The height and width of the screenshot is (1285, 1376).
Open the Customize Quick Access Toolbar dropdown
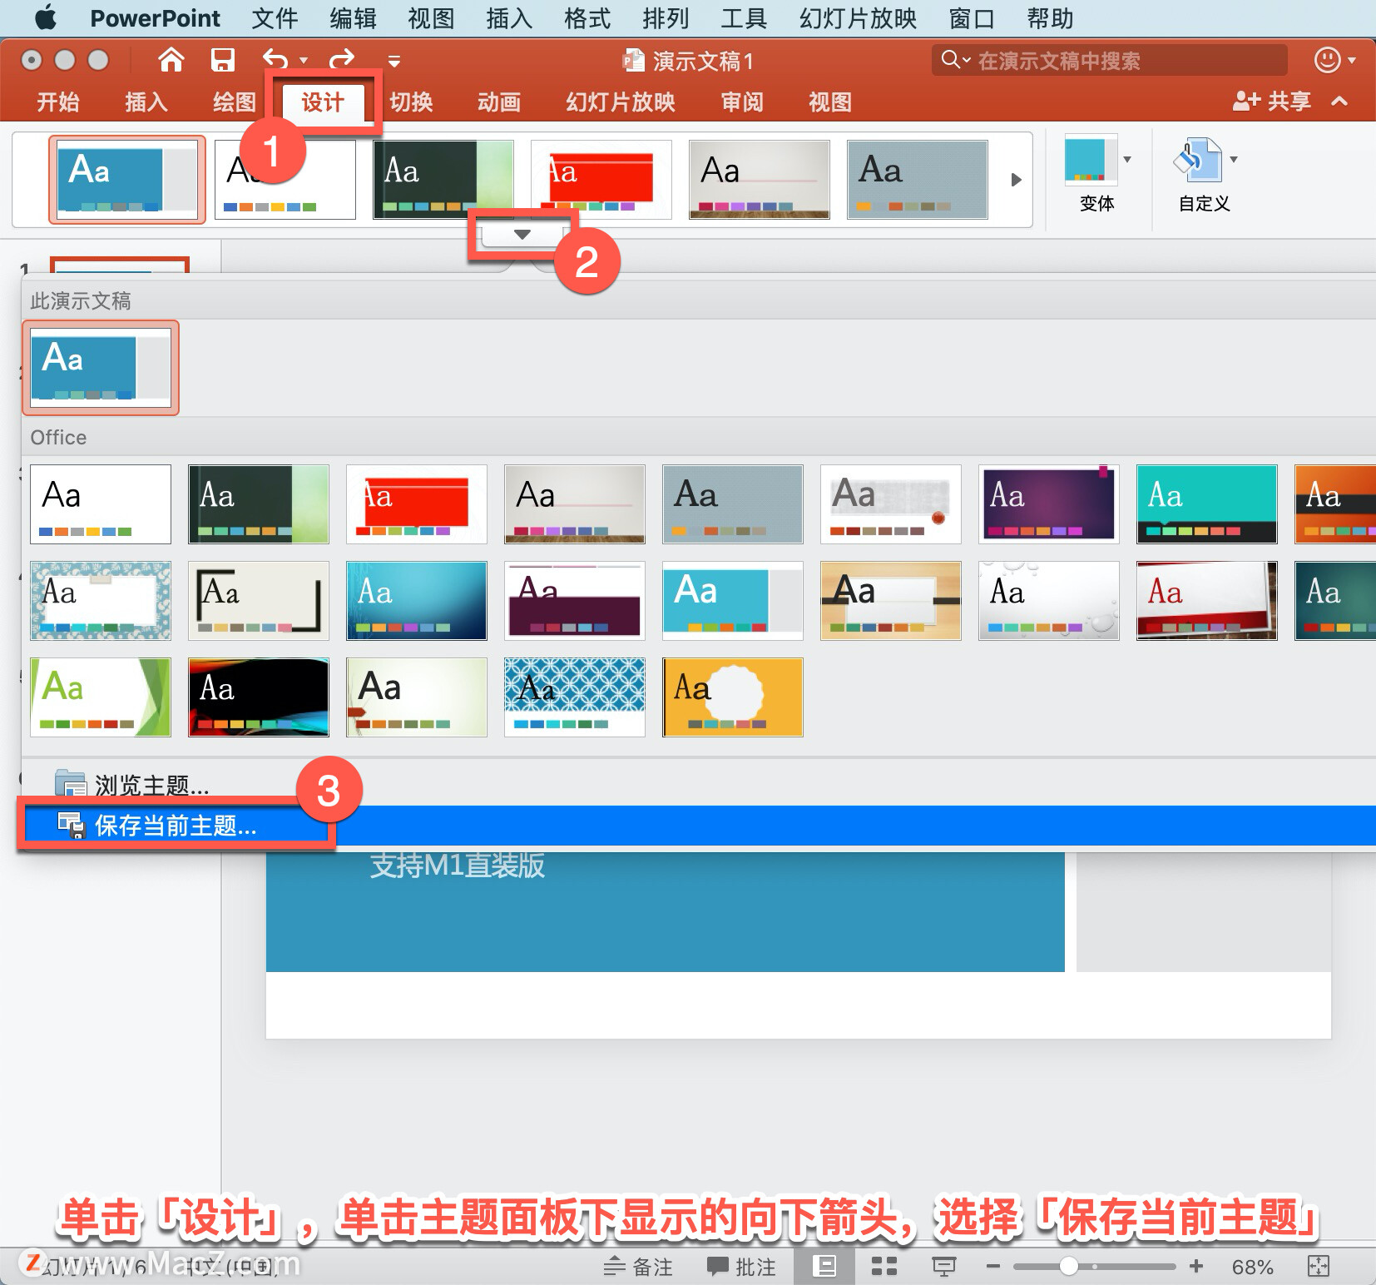click(x=394, y=61)
